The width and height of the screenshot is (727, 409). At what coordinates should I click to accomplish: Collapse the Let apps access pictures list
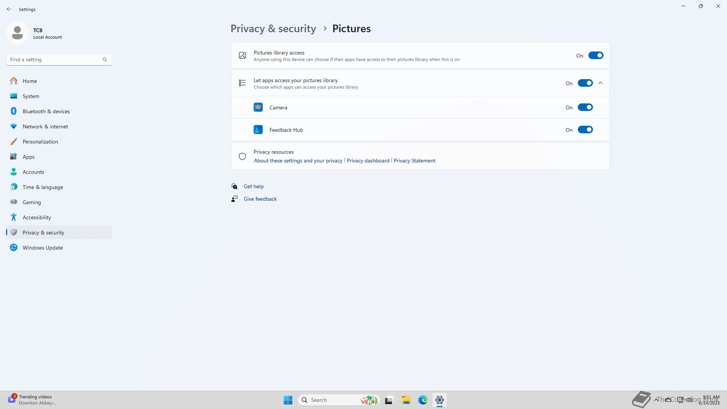pyautogui.click(x=601, y=83)
